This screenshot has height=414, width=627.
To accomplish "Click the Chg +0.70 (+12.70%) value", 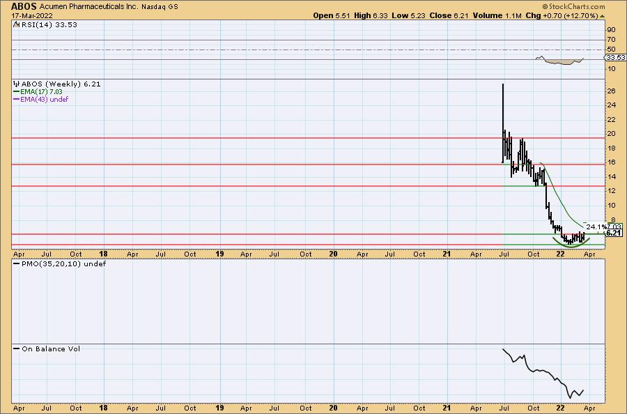I will 562,15.
